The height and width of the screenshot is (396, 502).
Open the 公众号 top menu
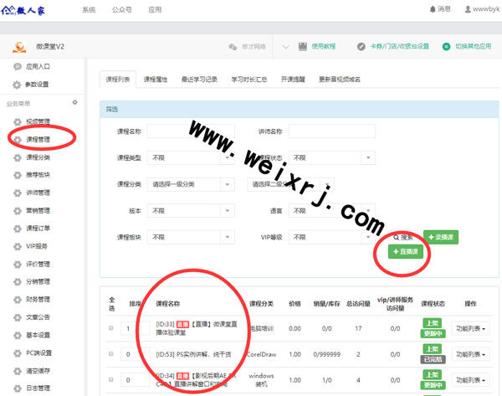121,10
